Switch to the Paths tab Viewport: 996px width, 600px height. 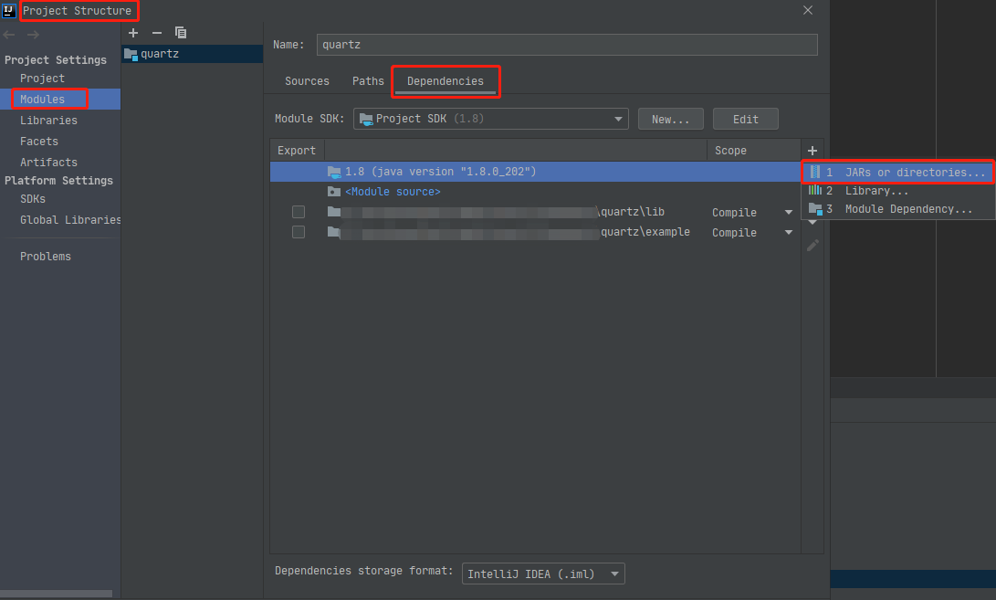(x=368, y=81)
